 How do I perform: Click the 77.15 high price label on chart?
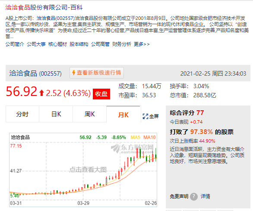coord(16,146)
